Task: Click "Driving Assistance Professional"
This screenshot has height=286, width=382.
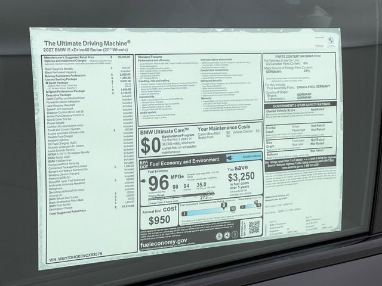Action: 65,76
